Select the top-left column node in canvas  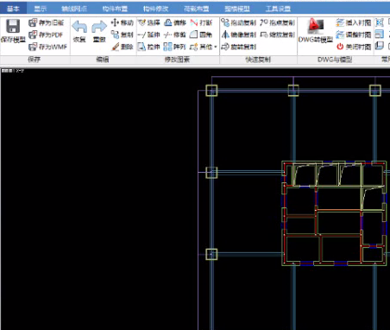(211, 91)
